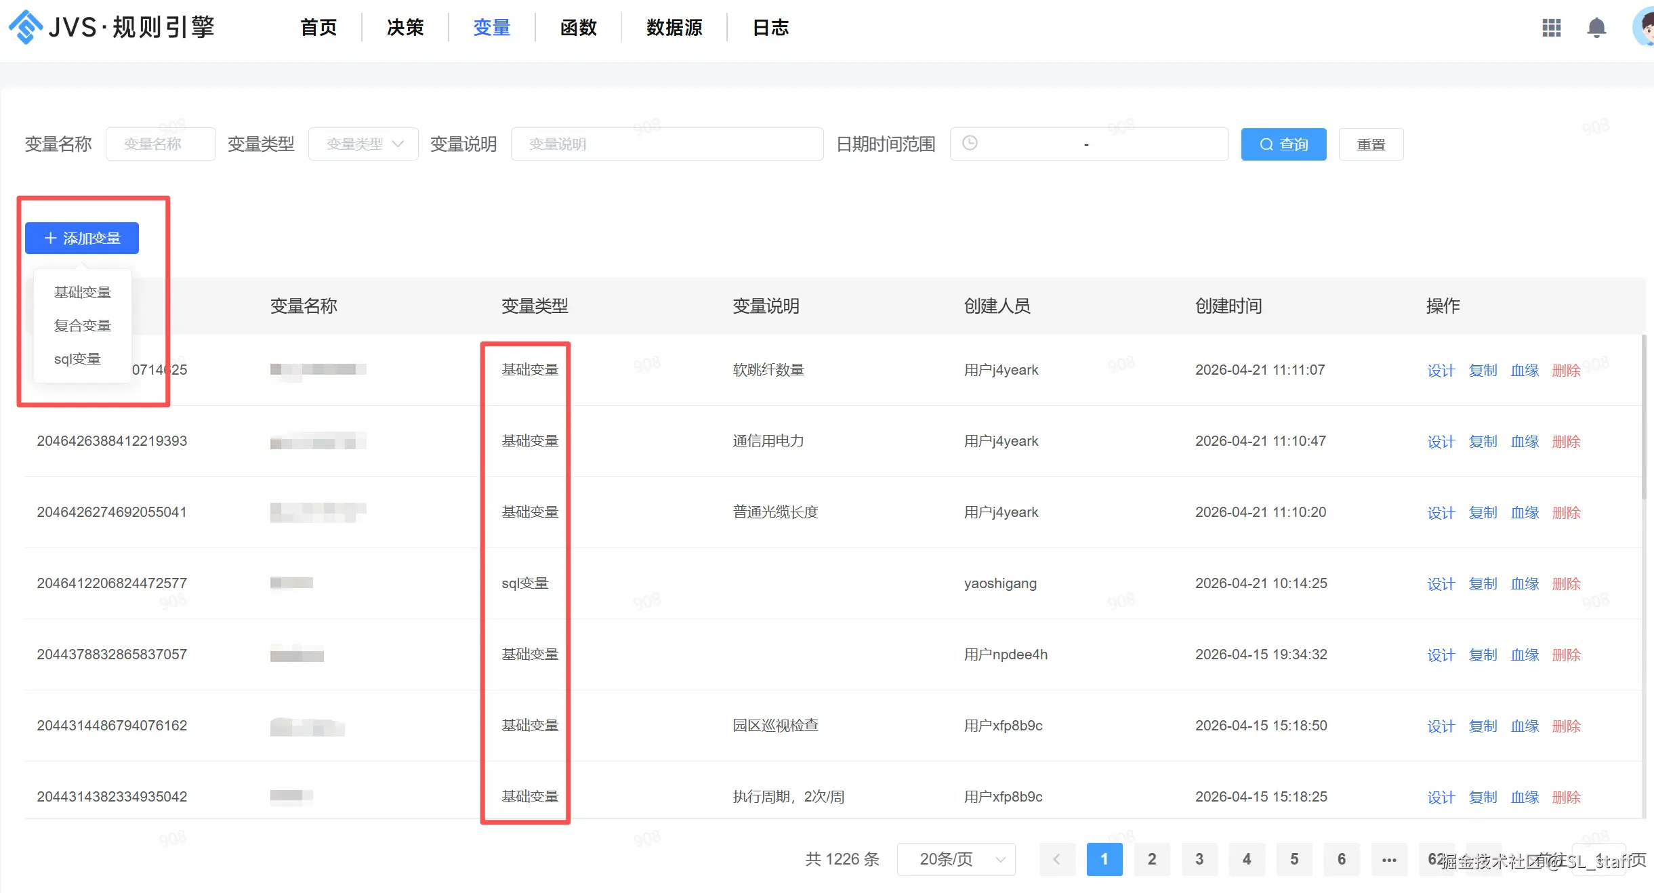This screenshot has height=893, width=1654.
Task: Choose sql变量 from the add menu
Action: [x=77, y=358]
